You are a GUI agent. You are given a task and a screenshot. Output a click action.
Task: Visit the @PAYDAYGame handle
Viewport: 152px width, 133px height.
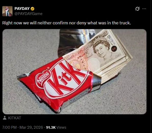[28, 14]
